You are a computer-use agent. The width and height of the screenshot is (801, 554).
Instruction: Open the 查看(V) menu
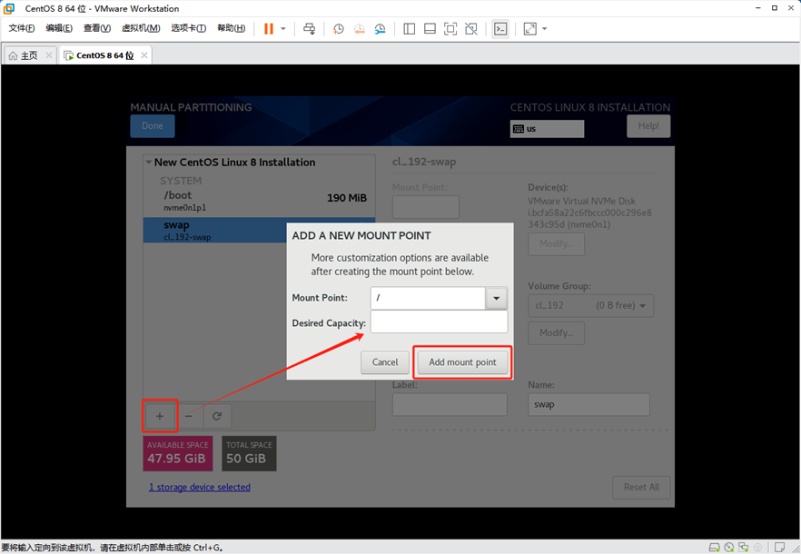pyautogui.click(x=97, y=28)
